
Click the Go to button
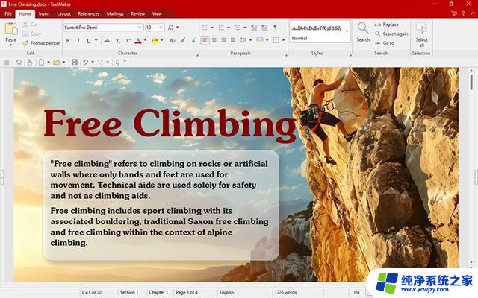(385, 43)
